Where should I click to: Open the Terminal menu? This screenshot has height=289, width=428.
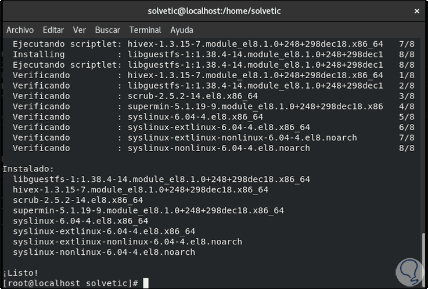point(145,30)
